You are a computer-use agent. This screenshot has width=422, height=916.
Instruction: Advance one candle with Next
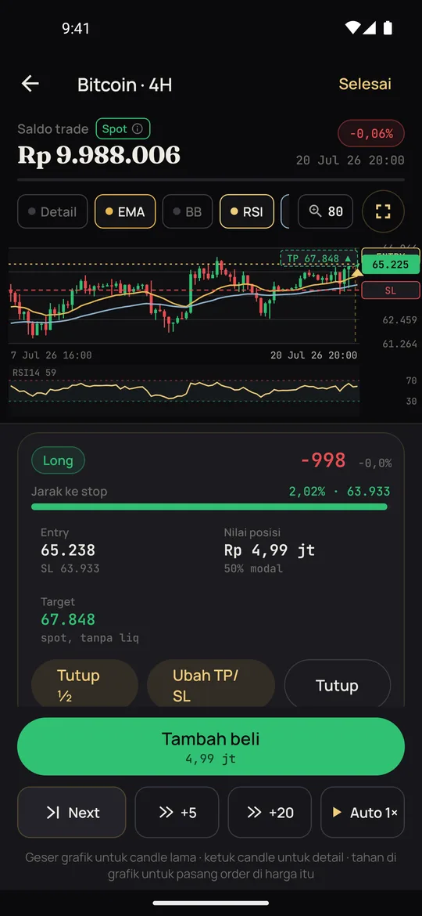(72, 813)
